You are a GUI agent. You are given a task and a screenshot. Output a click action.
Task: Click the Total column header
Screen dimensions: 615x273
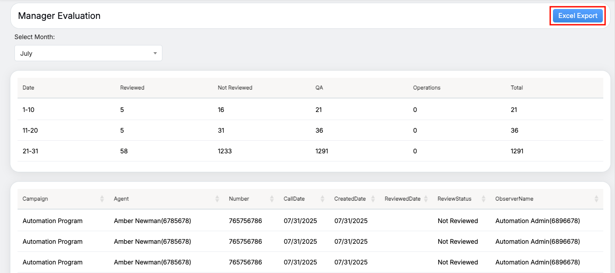click(516, 88)
